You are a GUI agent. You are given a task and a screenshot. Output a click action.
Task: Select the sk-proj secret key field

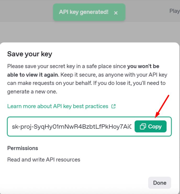(72, 127)
